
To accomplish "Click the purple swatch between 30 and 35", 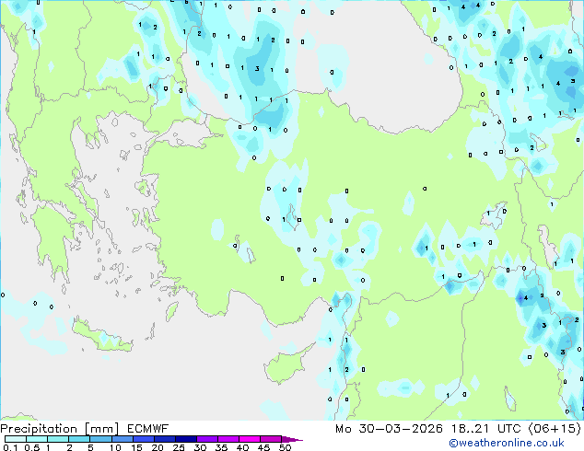I will (207, 439).
